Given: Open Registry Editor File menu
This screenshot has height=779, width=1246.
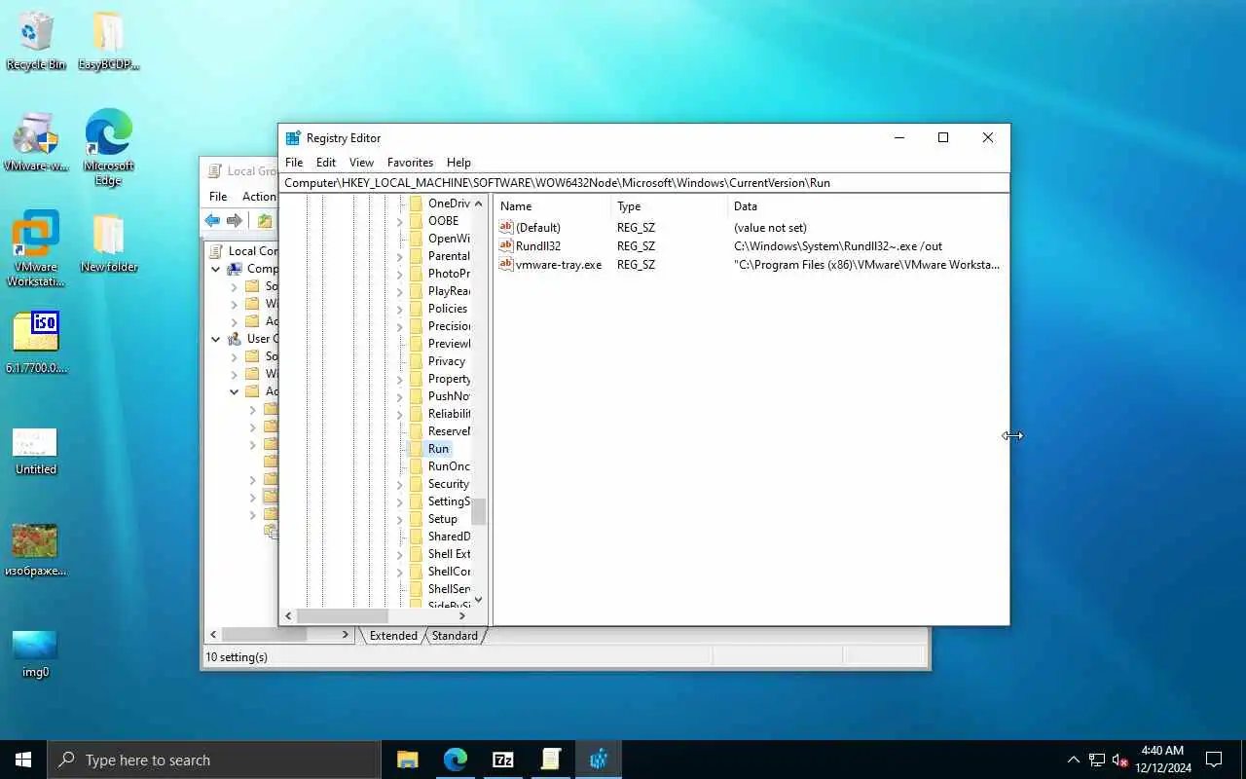Looking at the screenshot, I should click(x=294, y=163).
